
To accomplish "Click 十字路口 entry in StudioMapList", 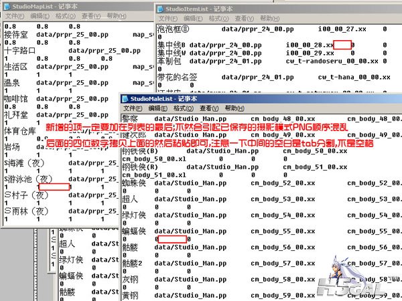I will click(x=19, y=51).
